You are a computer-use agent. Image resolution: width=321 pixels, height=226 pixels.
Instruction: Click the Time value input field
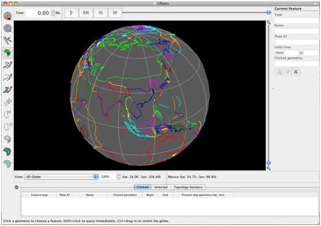coord(38,13)
